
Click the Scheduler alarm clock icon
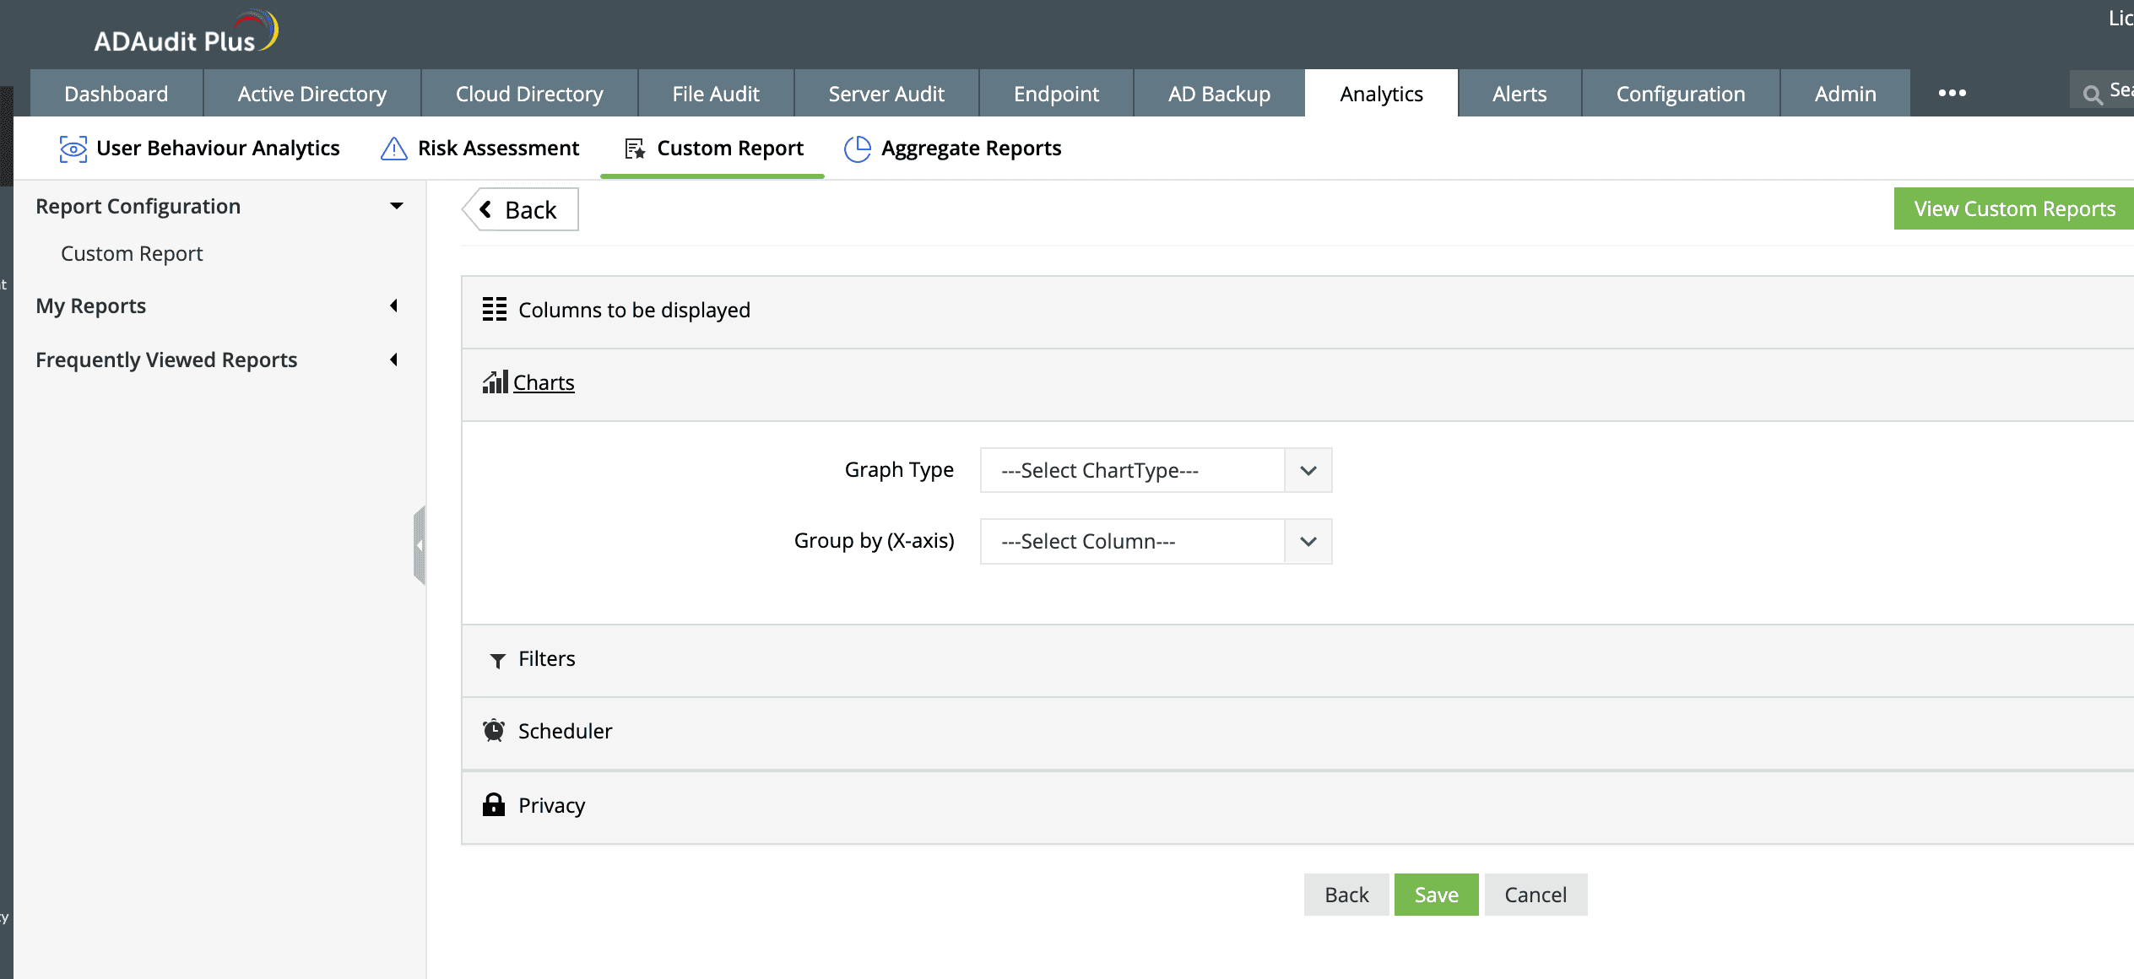[x=494, y=731]
